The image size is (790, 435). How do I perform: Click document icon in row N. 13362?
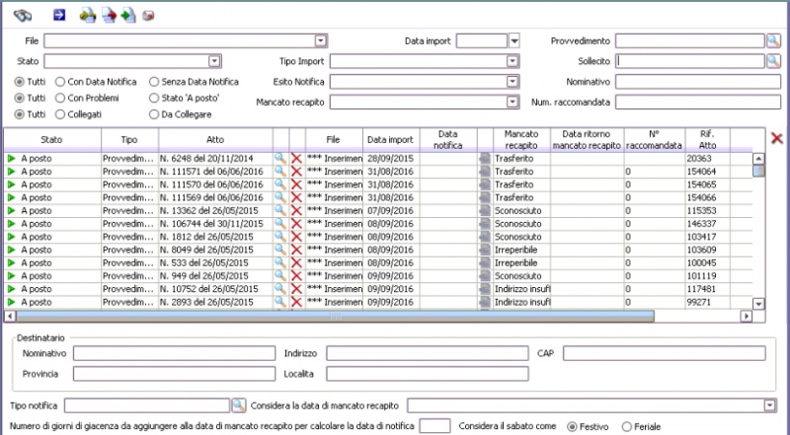(x=484, y=210)
